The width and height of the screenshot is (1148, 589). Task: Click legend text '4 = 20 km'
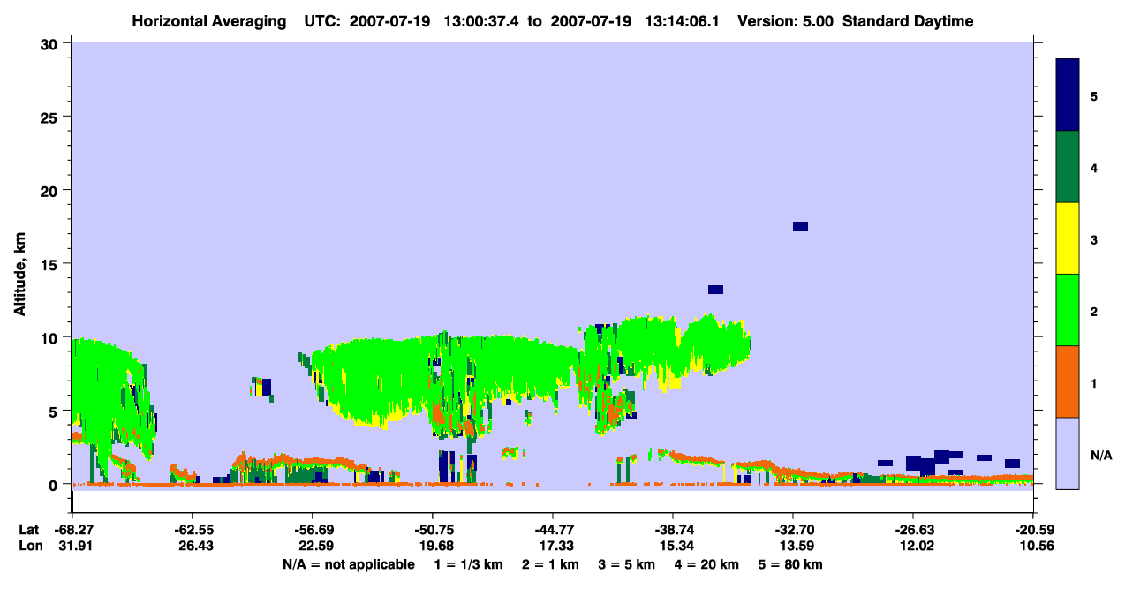(706, 564)
